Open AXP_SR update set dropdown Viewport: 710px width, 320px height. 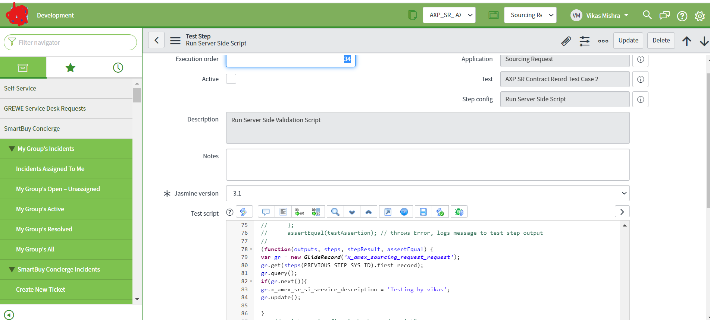tap(449, 15)
